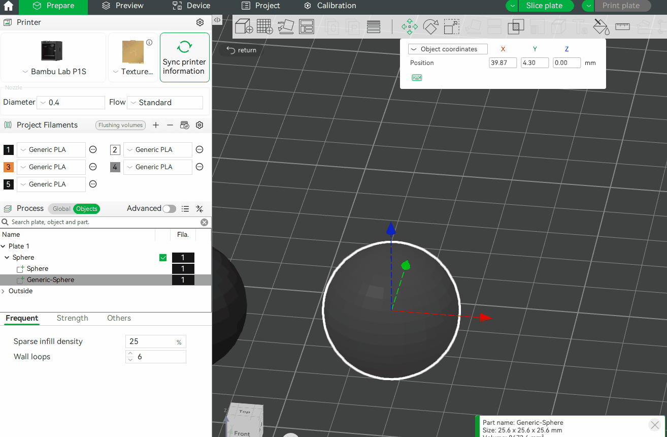Open the variable layer height tool
667x437 pixels.
click(x=374, y=27)
